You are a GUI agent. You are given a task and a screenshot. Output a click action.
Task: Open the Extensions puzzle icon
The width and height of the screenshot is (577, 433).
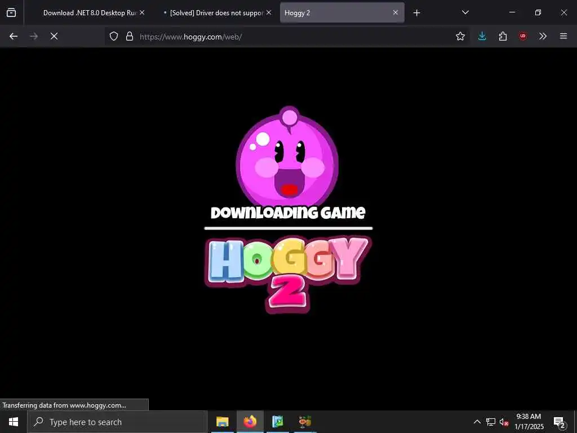tap(503, 36)
